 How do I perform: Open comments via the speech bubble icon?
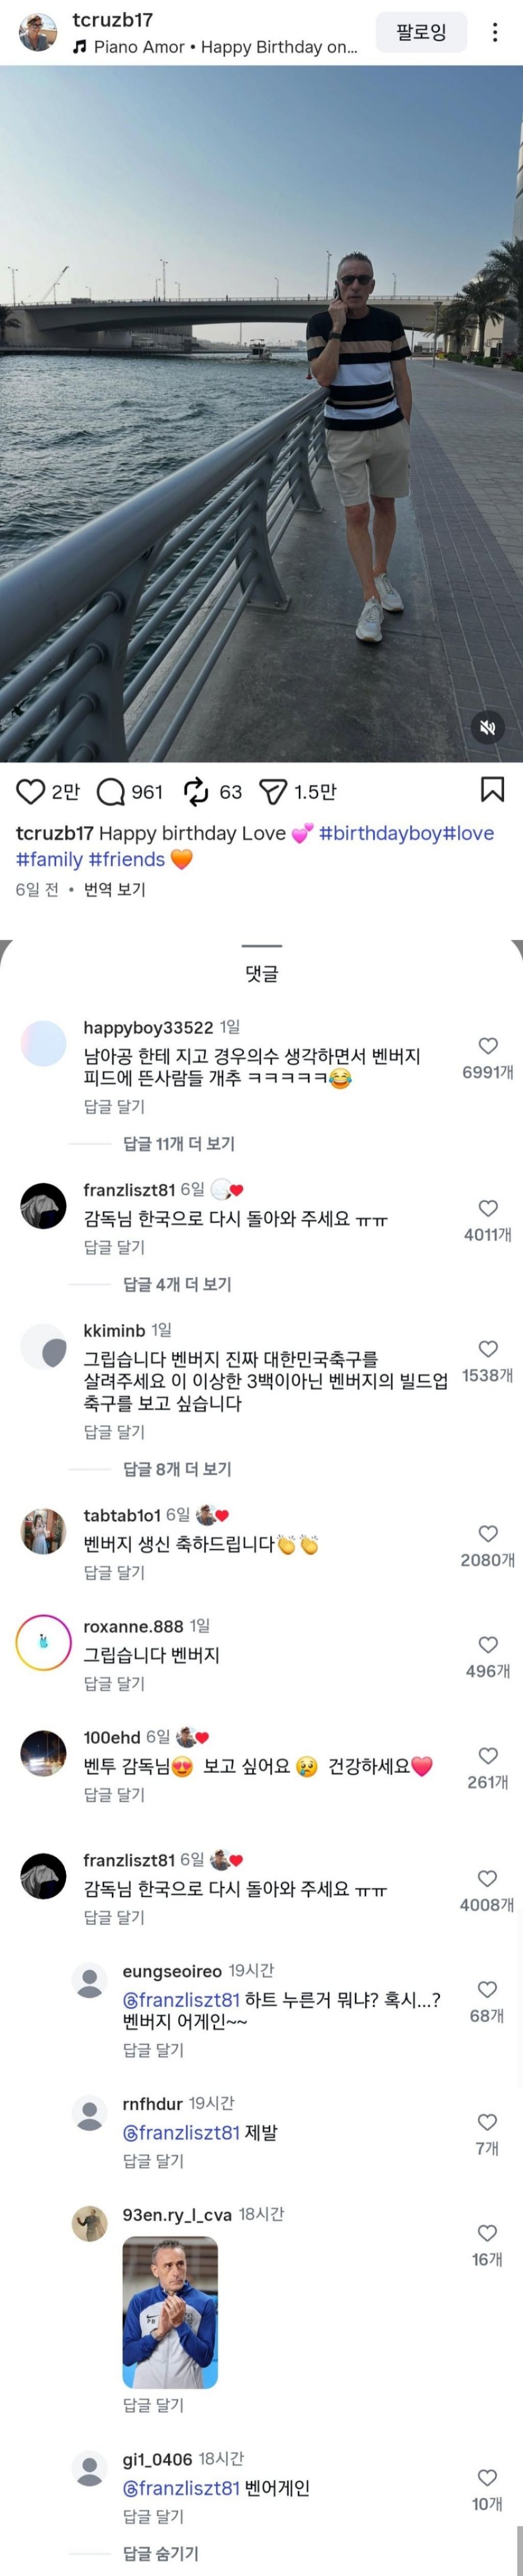click(x=110, y=792)
